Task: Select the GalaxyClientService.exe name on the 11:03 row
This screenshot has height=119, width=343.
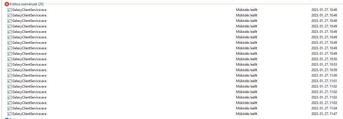Action: [x=29, y=103]
